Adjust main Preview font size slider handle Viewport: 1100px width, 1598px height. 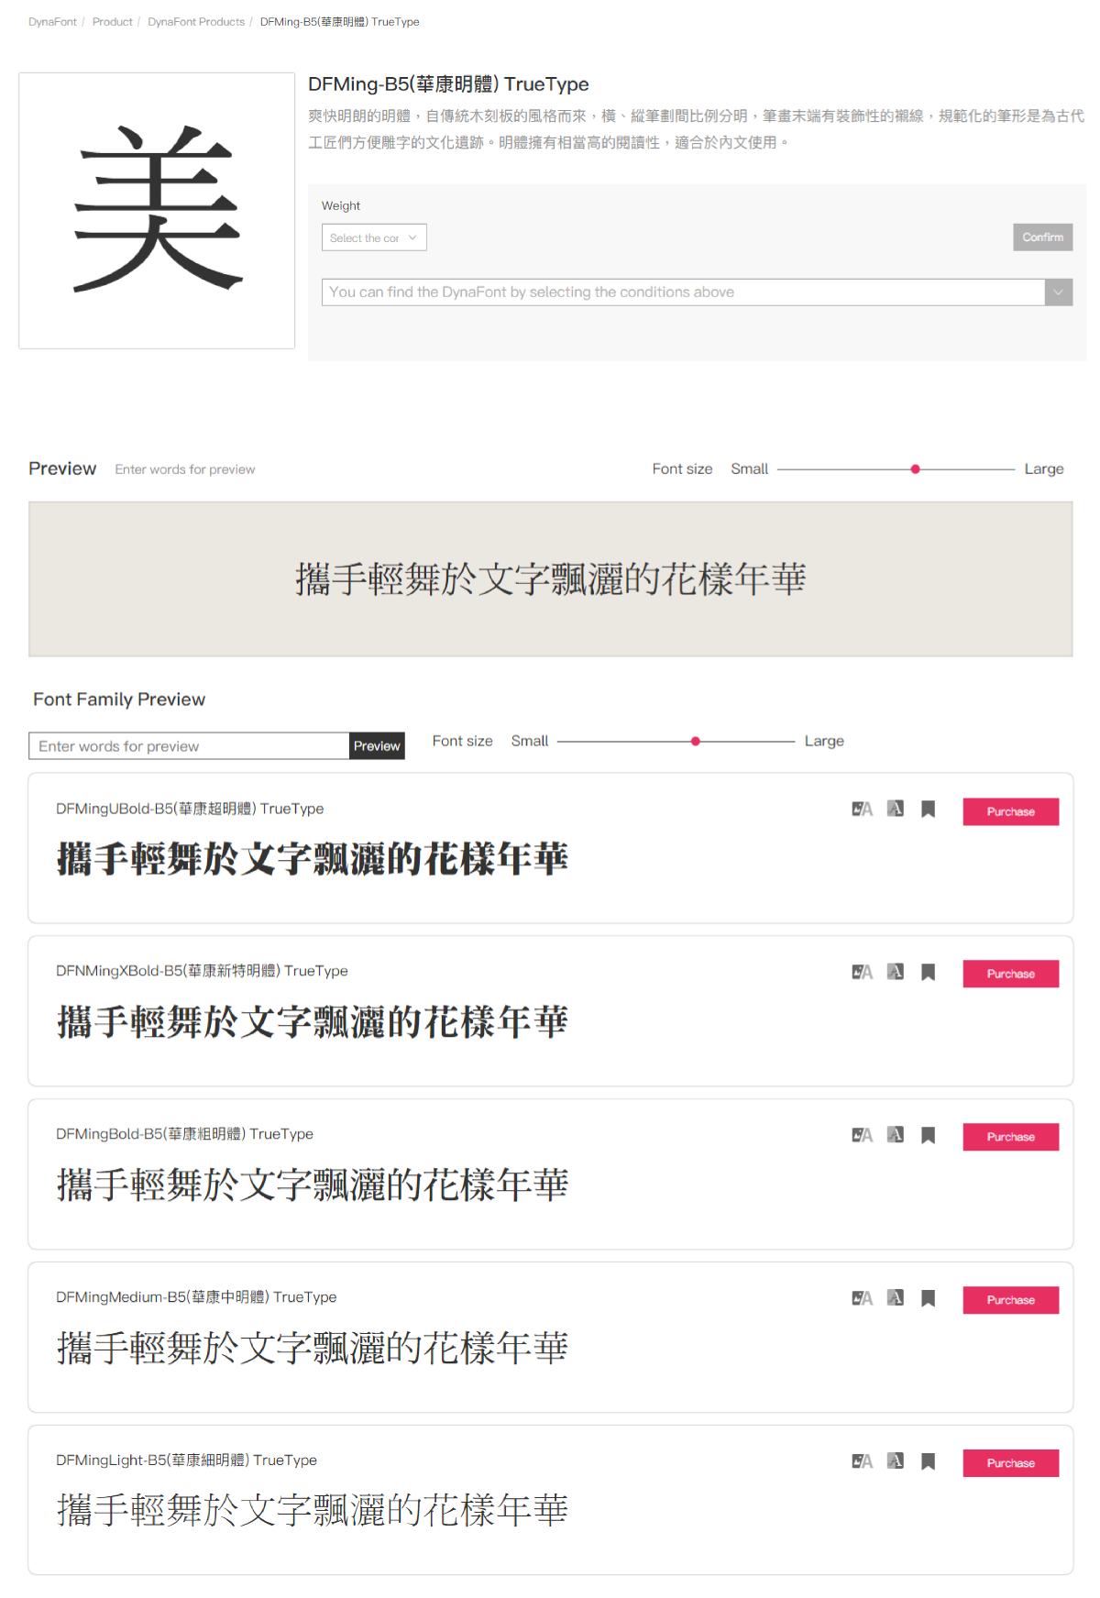tap(915, 469)
